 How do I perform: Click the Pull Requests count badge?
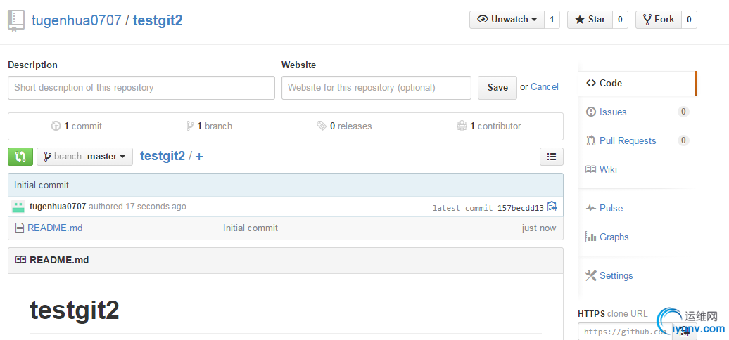pos(683,140)
